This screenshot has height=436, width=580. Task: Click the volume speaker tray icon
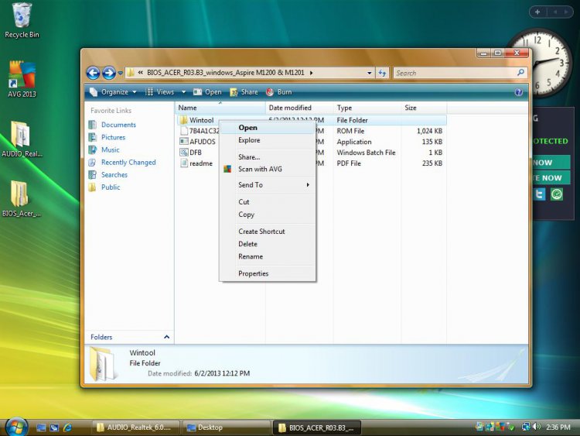(x=536, y=427)
